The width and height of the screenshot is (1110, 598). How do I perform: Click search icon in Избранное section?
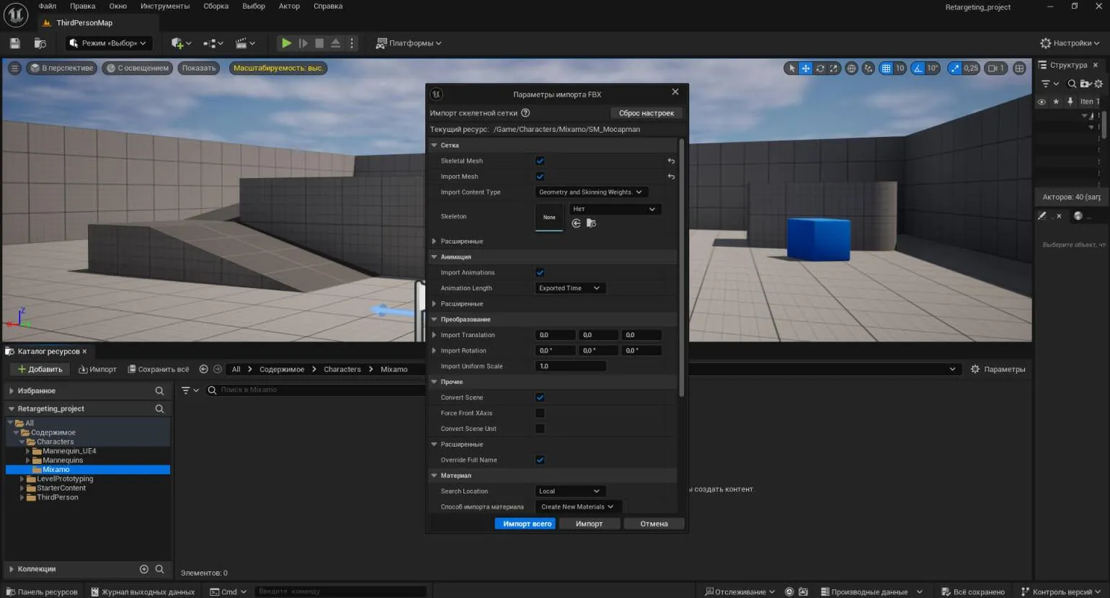[x=159, y=391]
